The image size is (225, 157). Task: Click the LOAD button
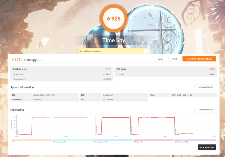[x=160, y=59]
